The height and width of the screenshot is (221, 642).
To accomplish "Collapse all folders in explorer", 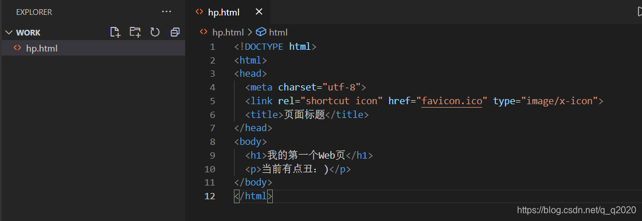I will tap(175, 32).
